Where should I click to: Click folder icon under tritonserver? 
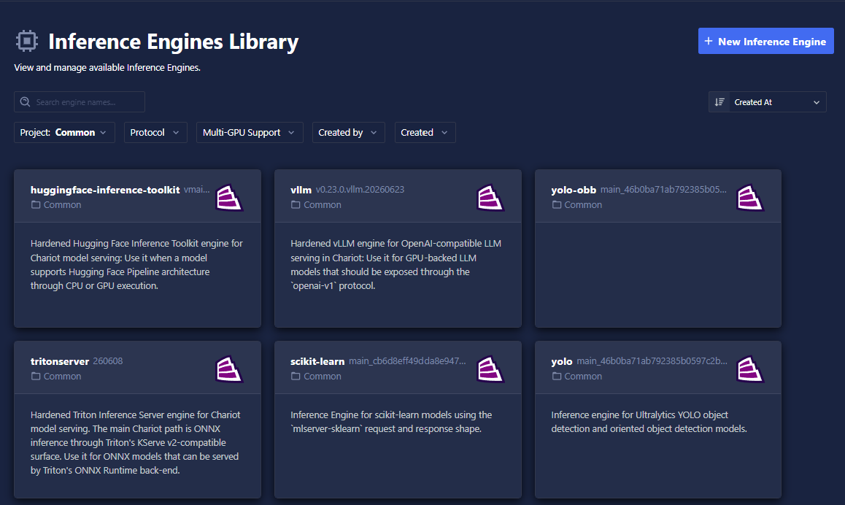[36, 376]
